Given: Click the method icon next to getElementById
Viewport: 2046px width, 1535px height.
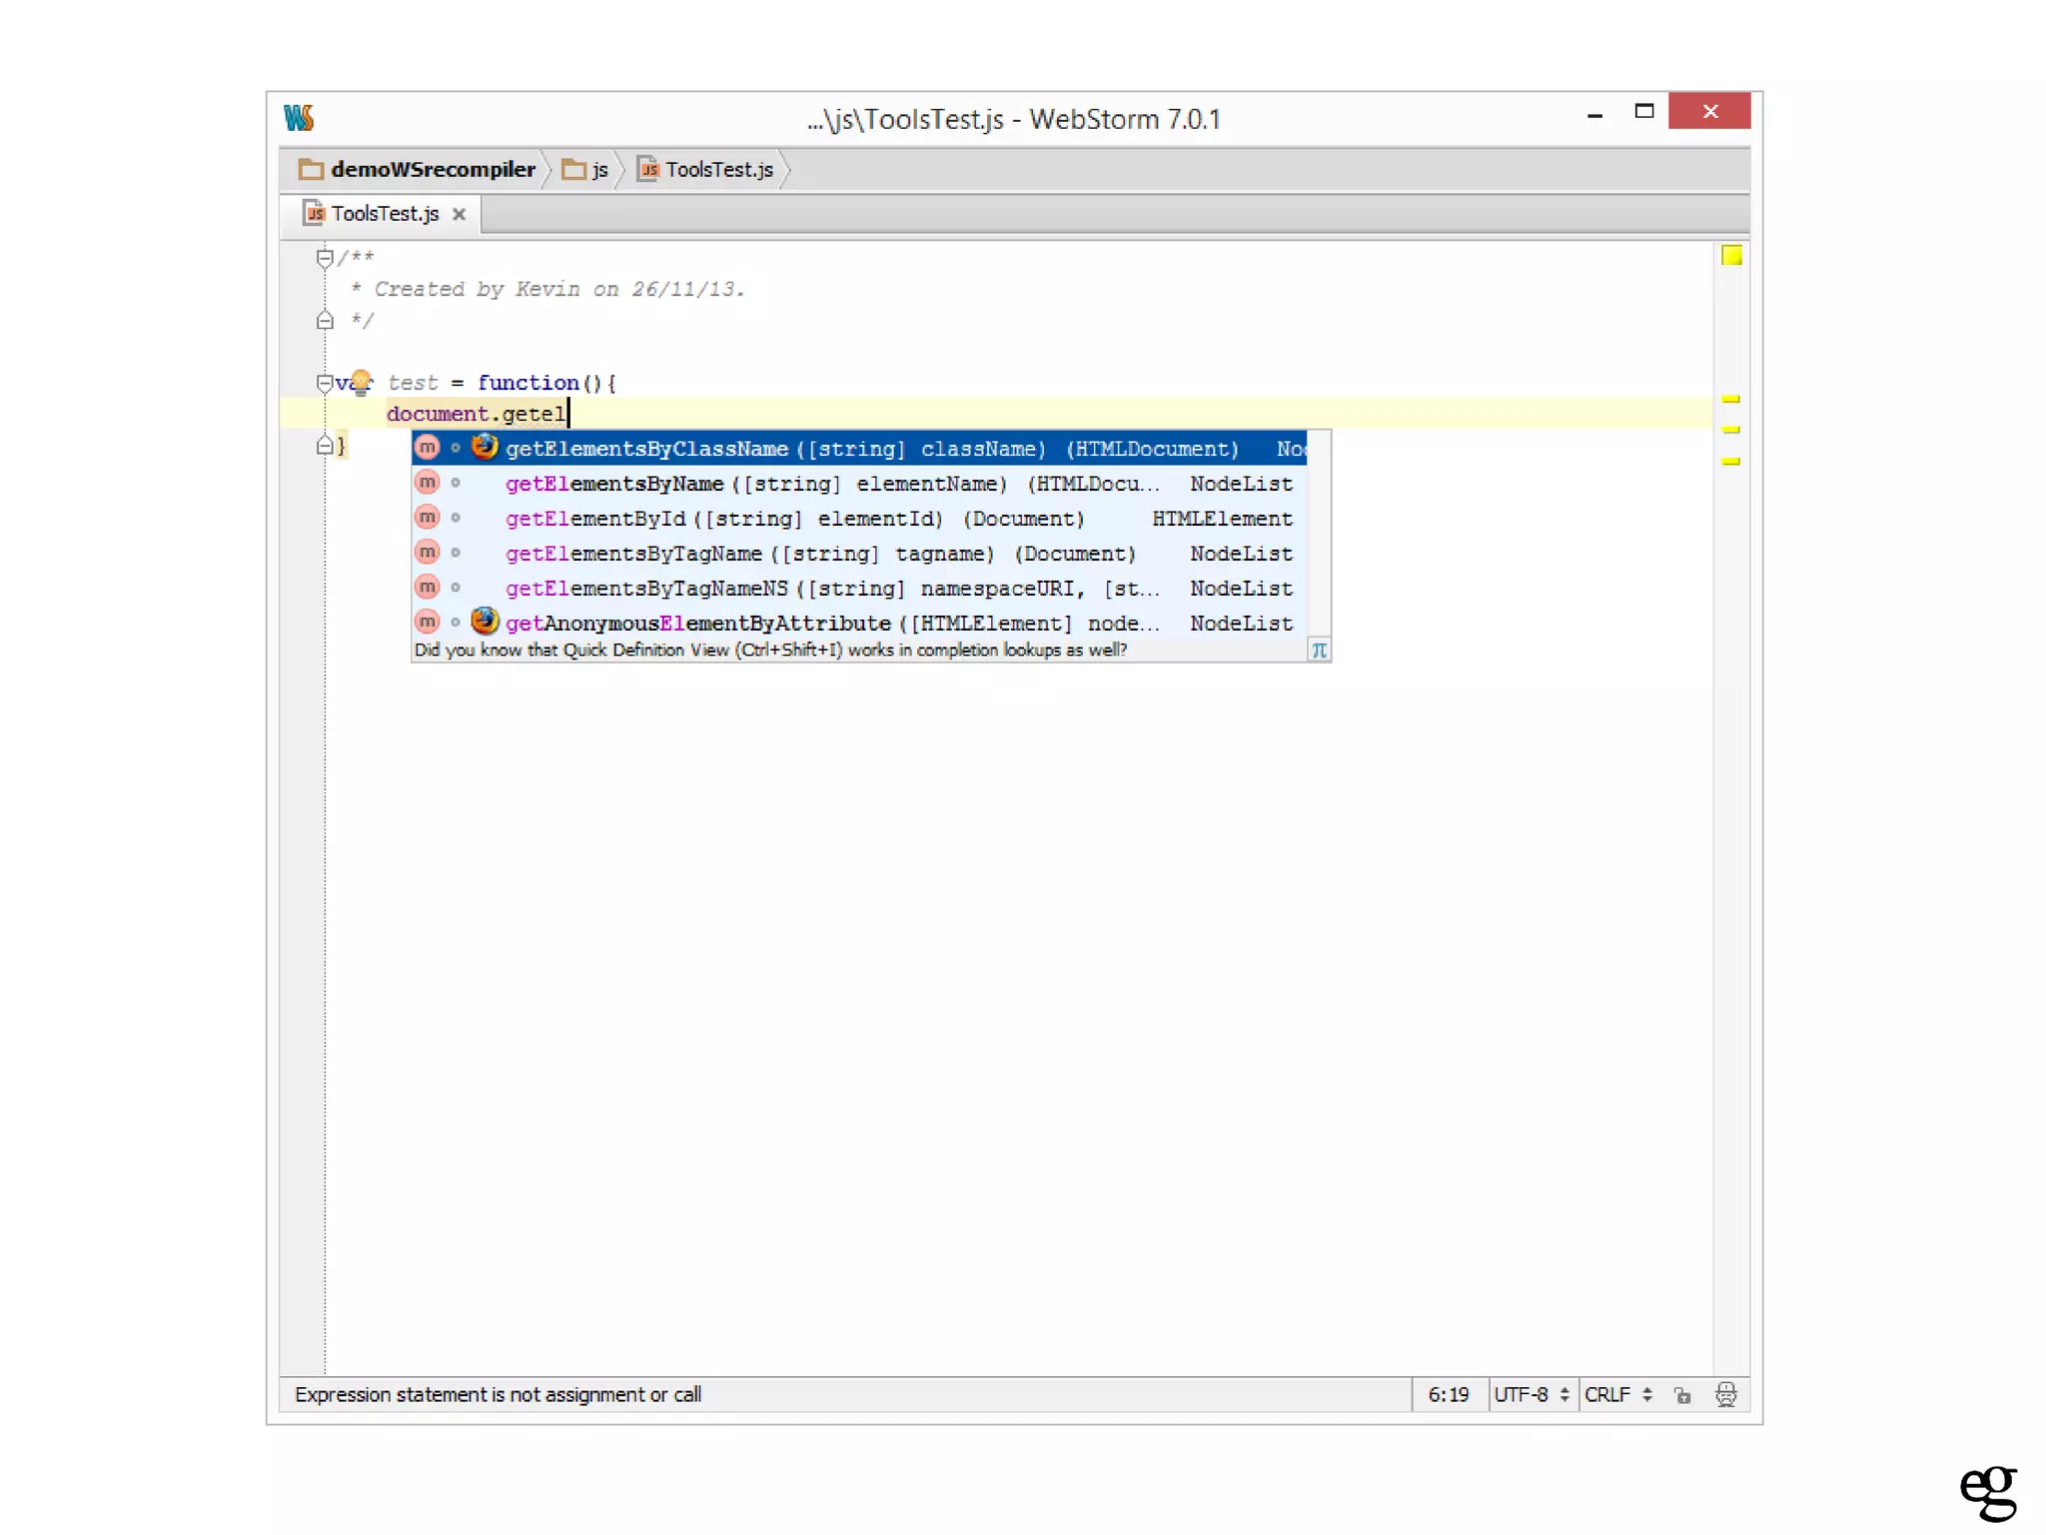Looking at the screenshot, I should [428, 518].
